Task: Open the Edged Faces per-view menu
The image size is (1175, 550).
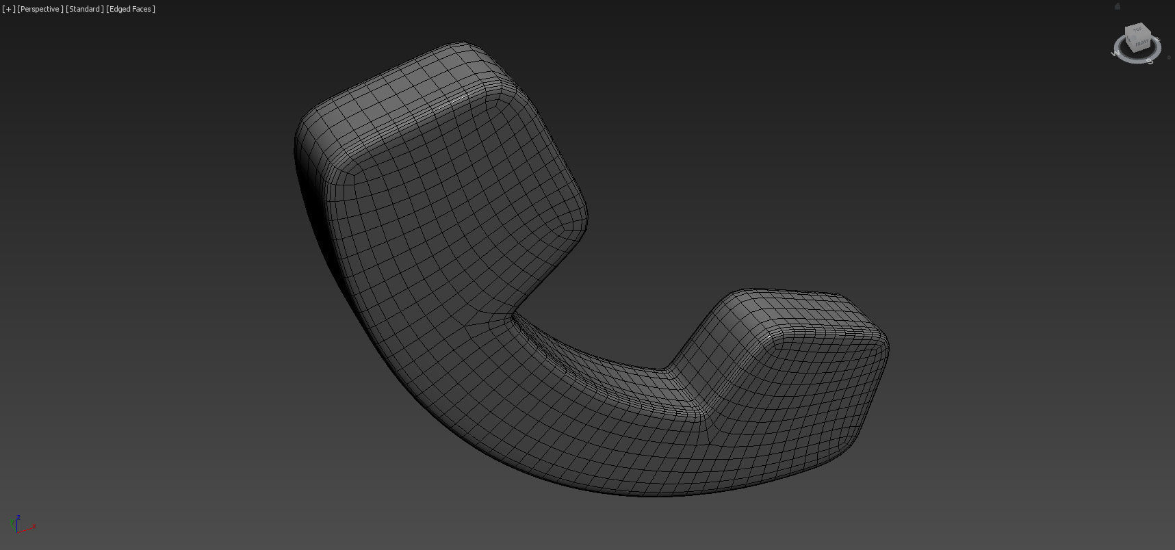Action: click(131, 9)
